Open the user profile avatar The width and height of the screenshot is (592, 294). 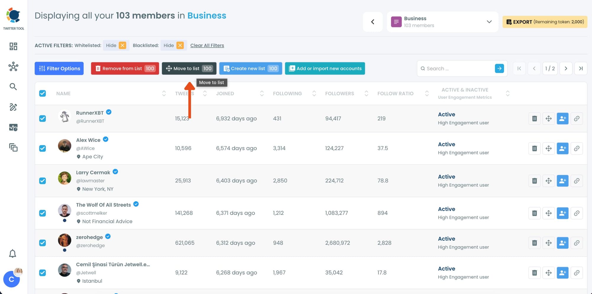[x=12, y=279]
